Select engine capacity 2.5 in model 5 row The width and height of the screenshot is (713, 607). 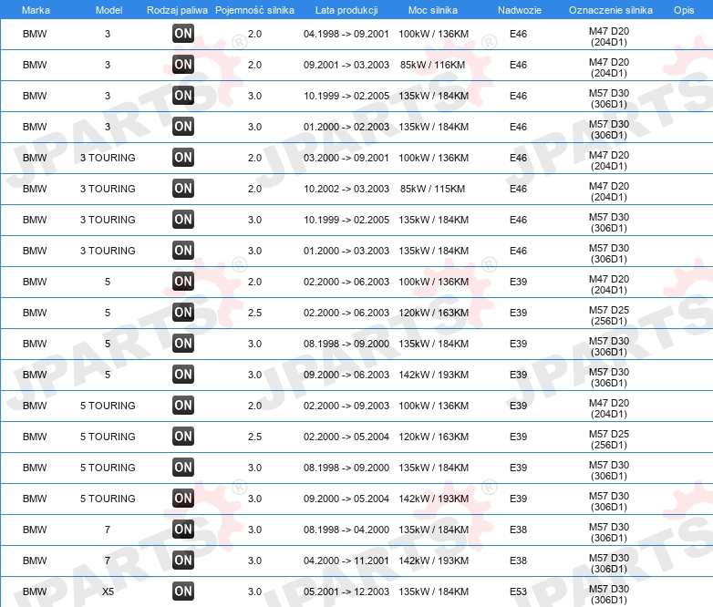click(x=254, y=313)
